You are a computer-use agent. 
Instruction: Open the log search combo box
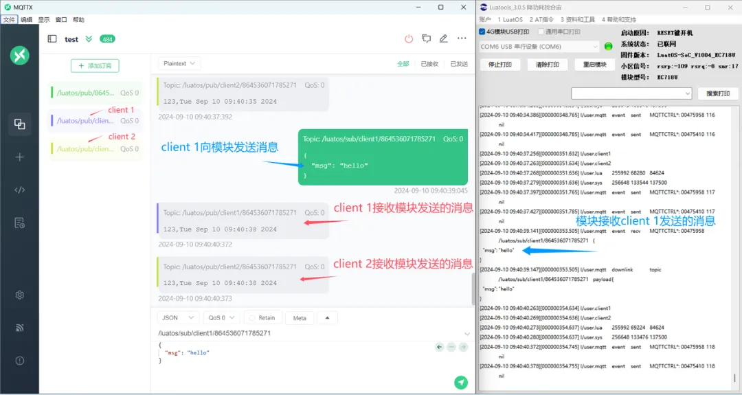[632, 93]
